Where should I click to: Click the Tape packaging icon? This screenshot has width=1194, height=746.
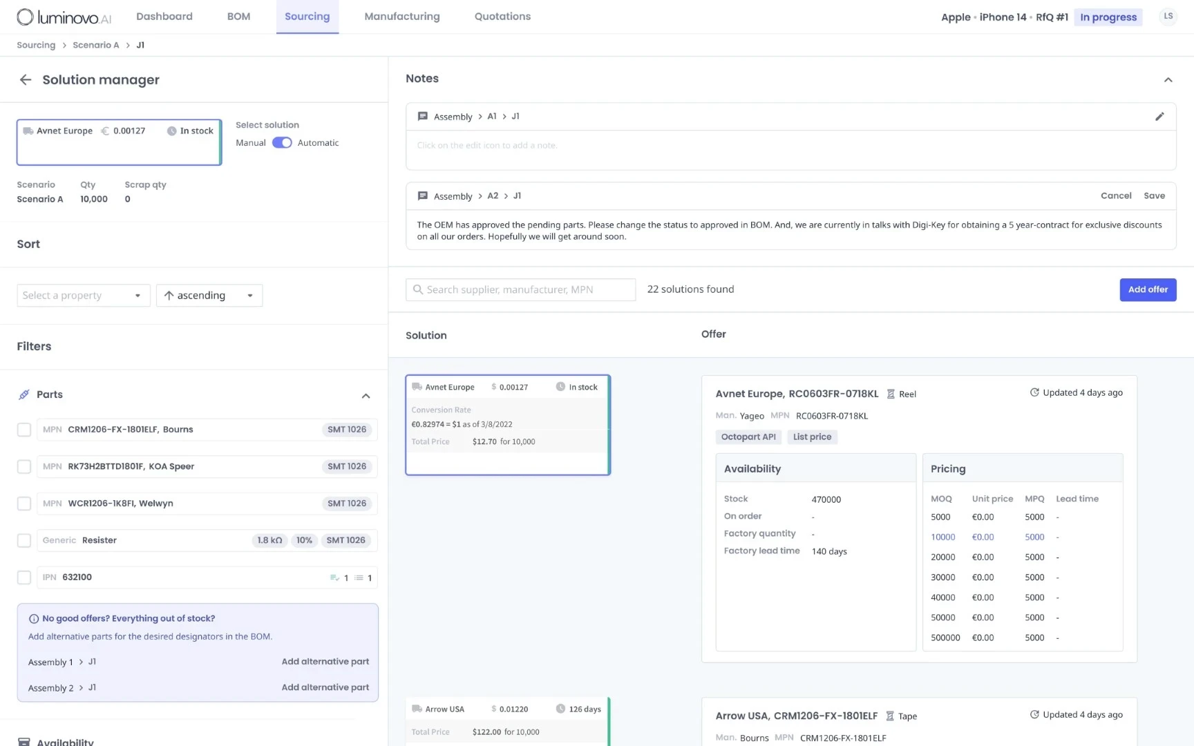(x=890, y=716)
